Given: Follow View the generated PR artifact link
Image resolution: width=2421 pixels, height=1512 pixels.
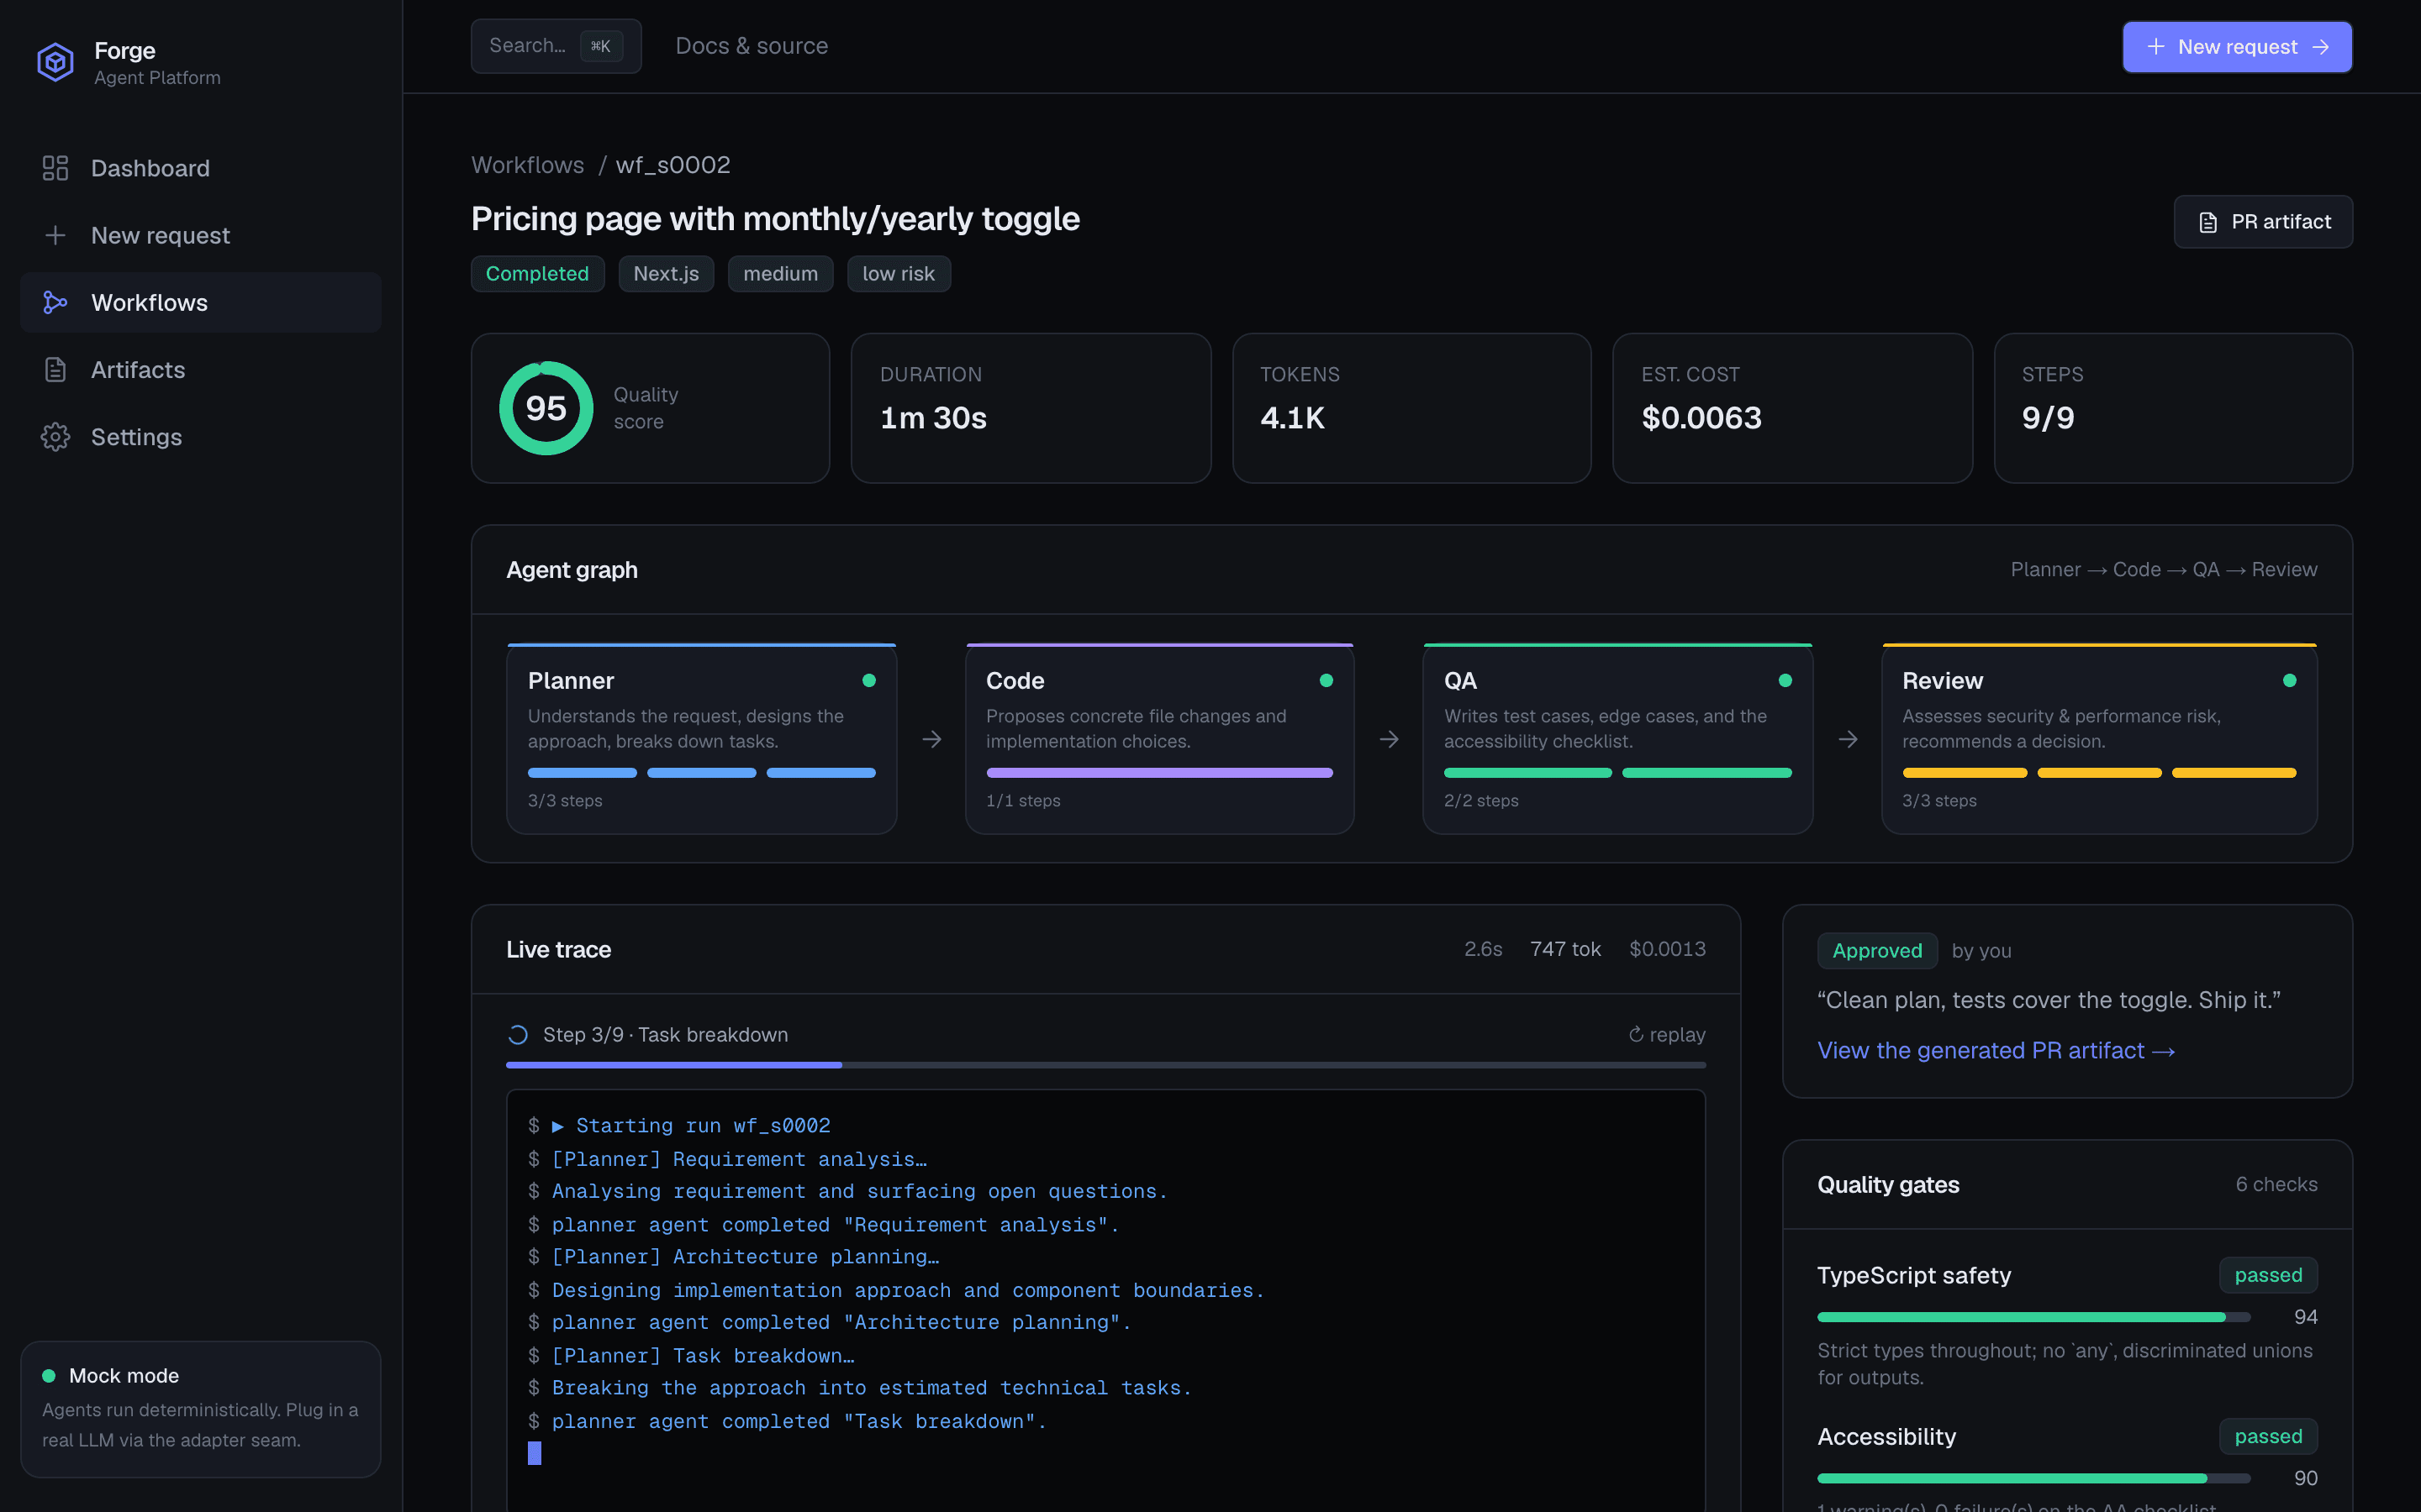Looking at the screenshot, I should click(x=1996, y=1050).
